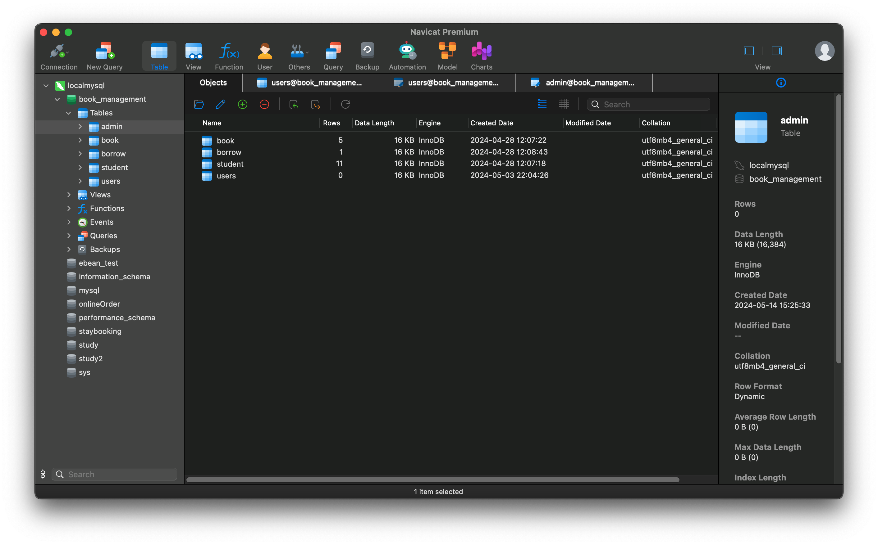The image size is (878, 545).
Task: Refresh the table list
Action: pyautogui.click(x=345, y=104)
